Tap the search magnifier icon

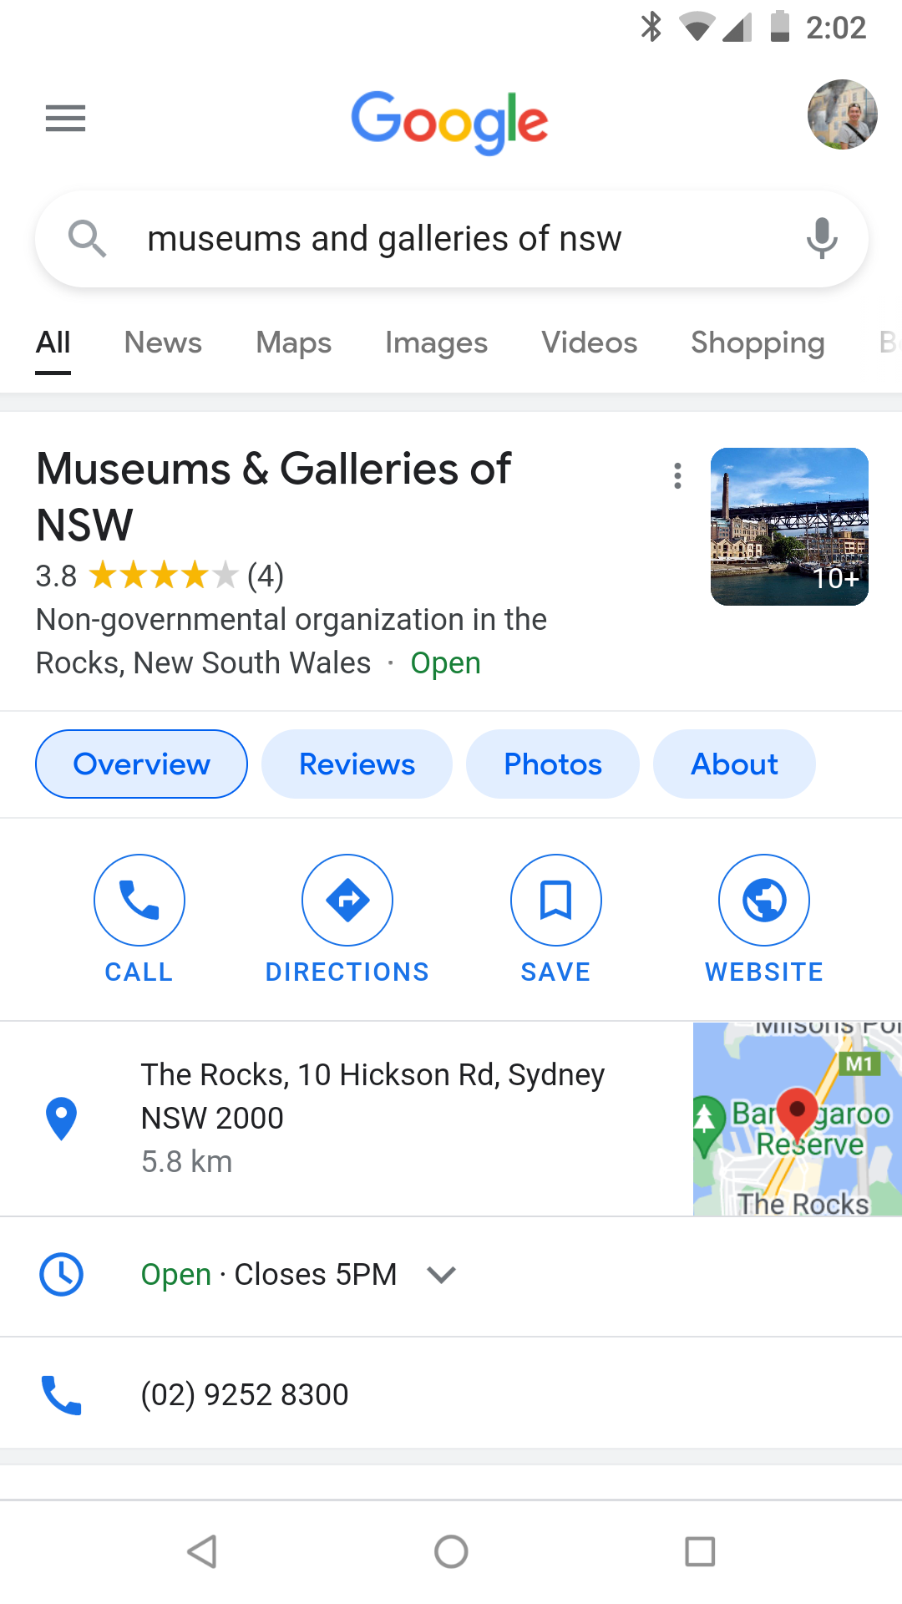pyautogui.click(x=87, y=238)
